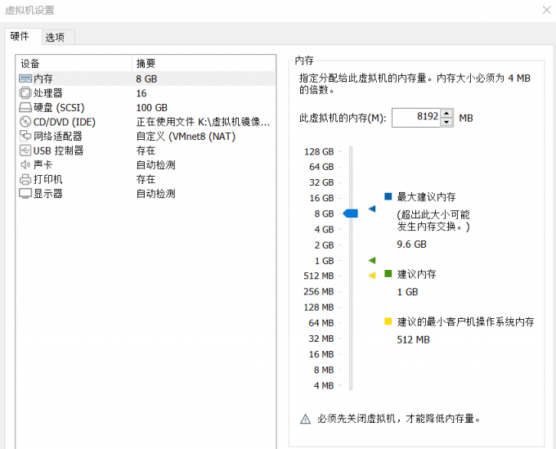
Task: Close the virtual machine settings dialog
Action: click(545, 10)
